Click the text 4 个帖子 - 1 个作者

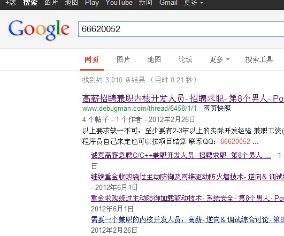(112, 119)
